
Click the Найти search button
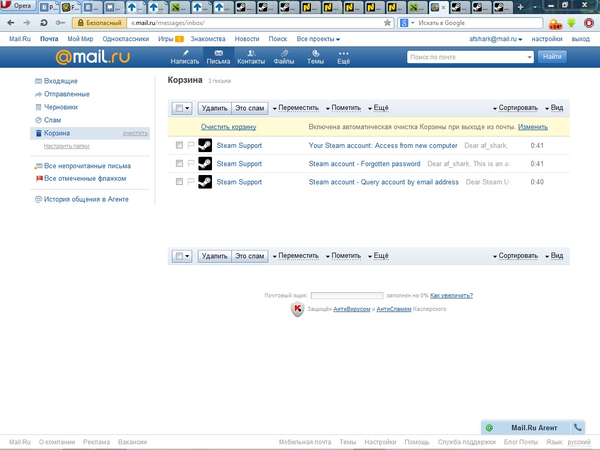tap(552, 57)
